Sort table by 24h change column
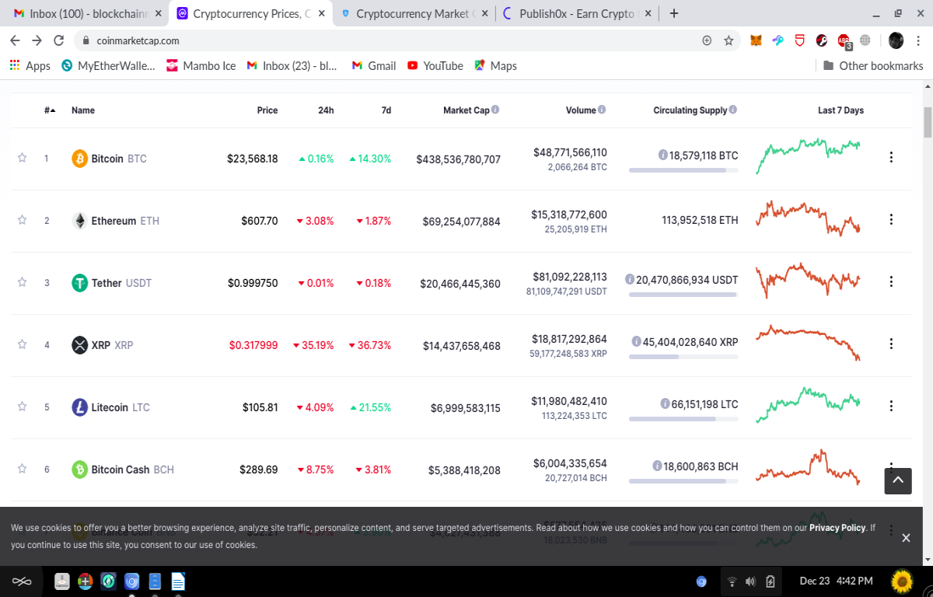 coord(326,110)
